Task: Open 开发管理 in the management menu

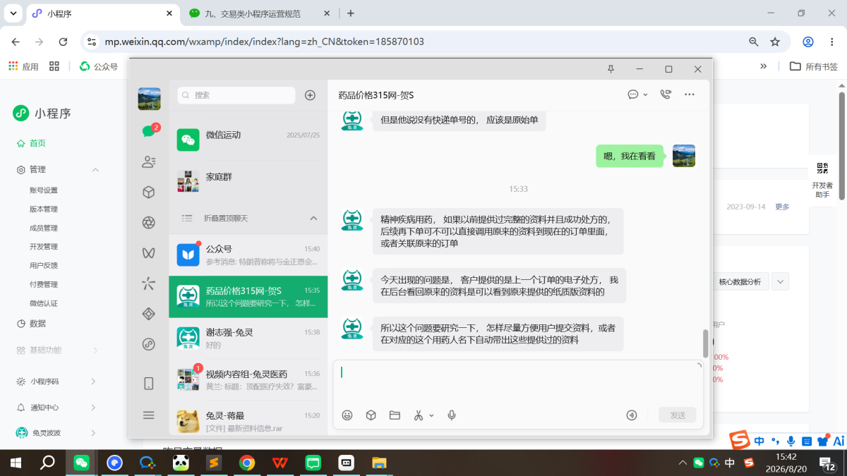Action: [44, 247]
